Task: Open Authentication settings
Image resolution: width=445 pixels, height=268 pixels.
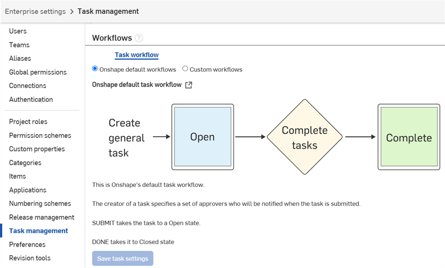Action: (31, 99)
